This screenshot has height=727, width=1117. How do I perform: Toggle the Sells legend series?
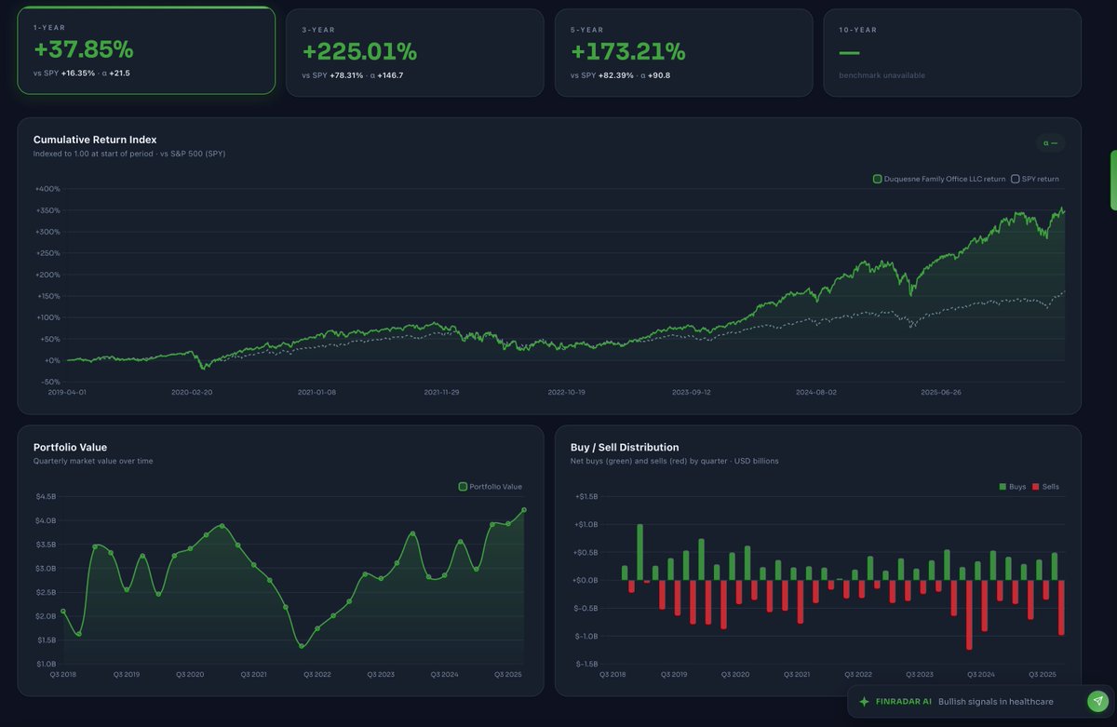coord(1045,486)
